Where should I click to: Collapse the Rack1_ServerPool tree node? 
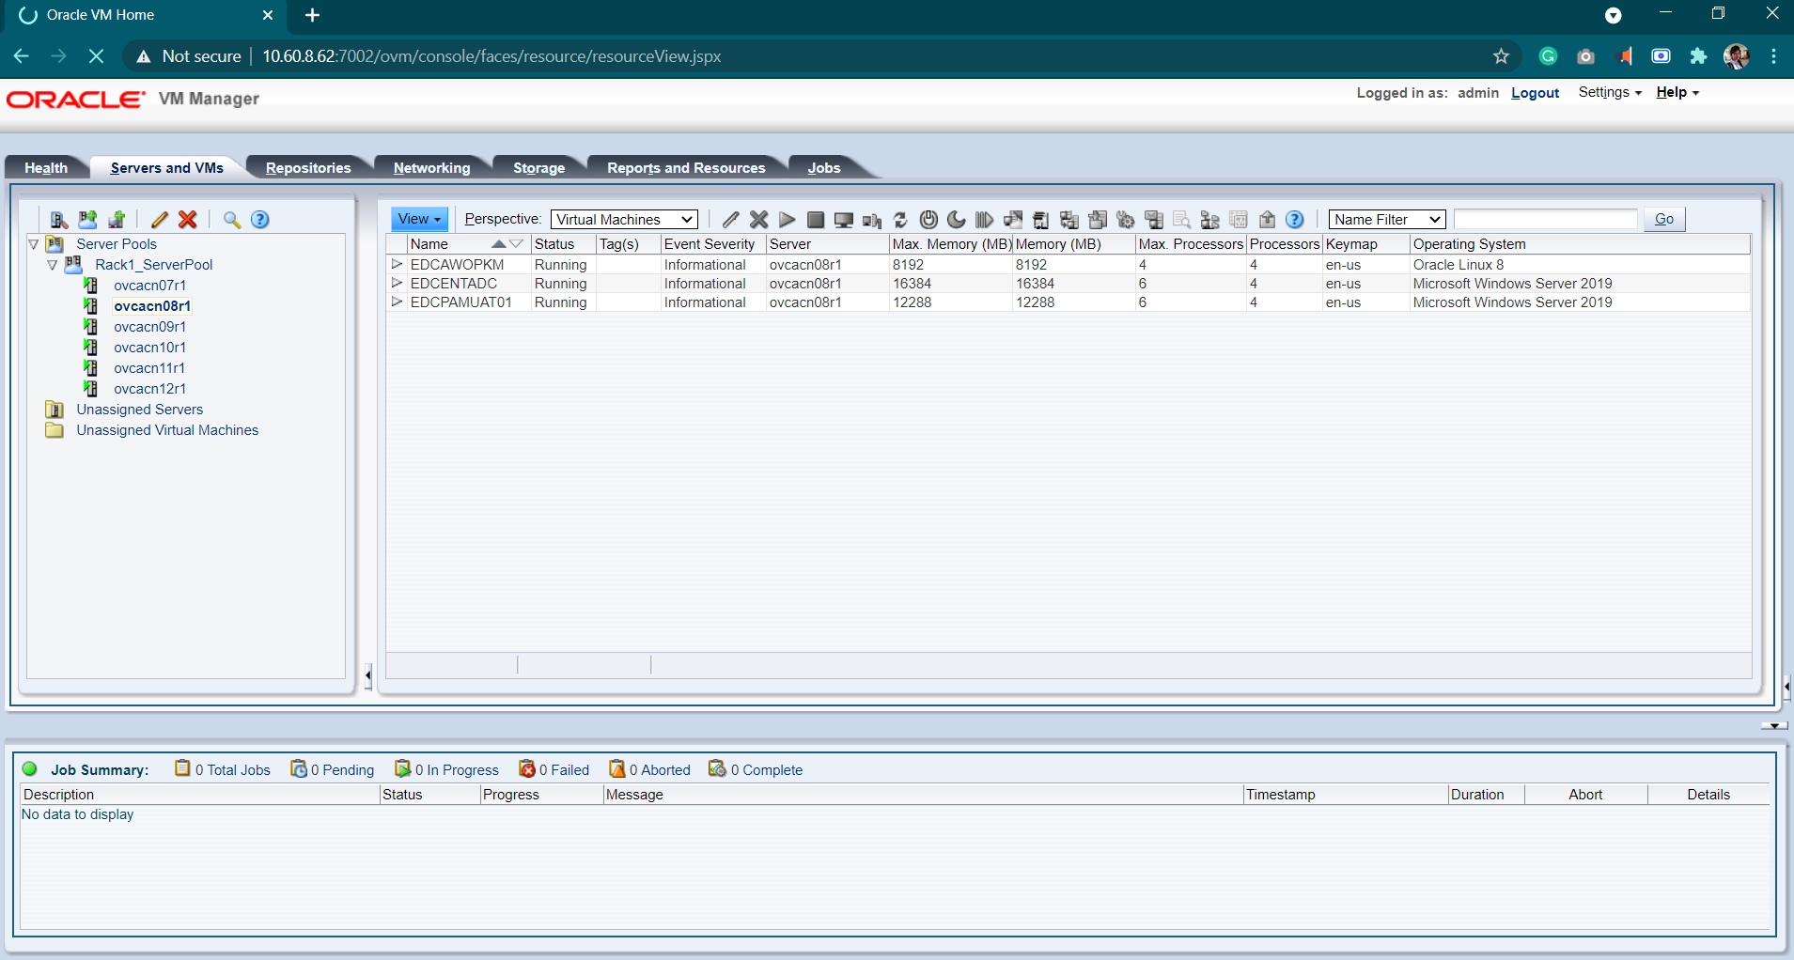[53, 265]
